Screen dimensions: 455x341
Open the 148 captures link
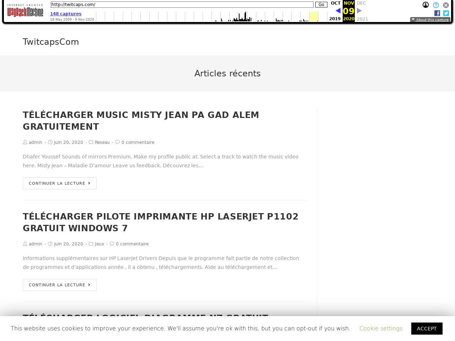coord(66,14)
